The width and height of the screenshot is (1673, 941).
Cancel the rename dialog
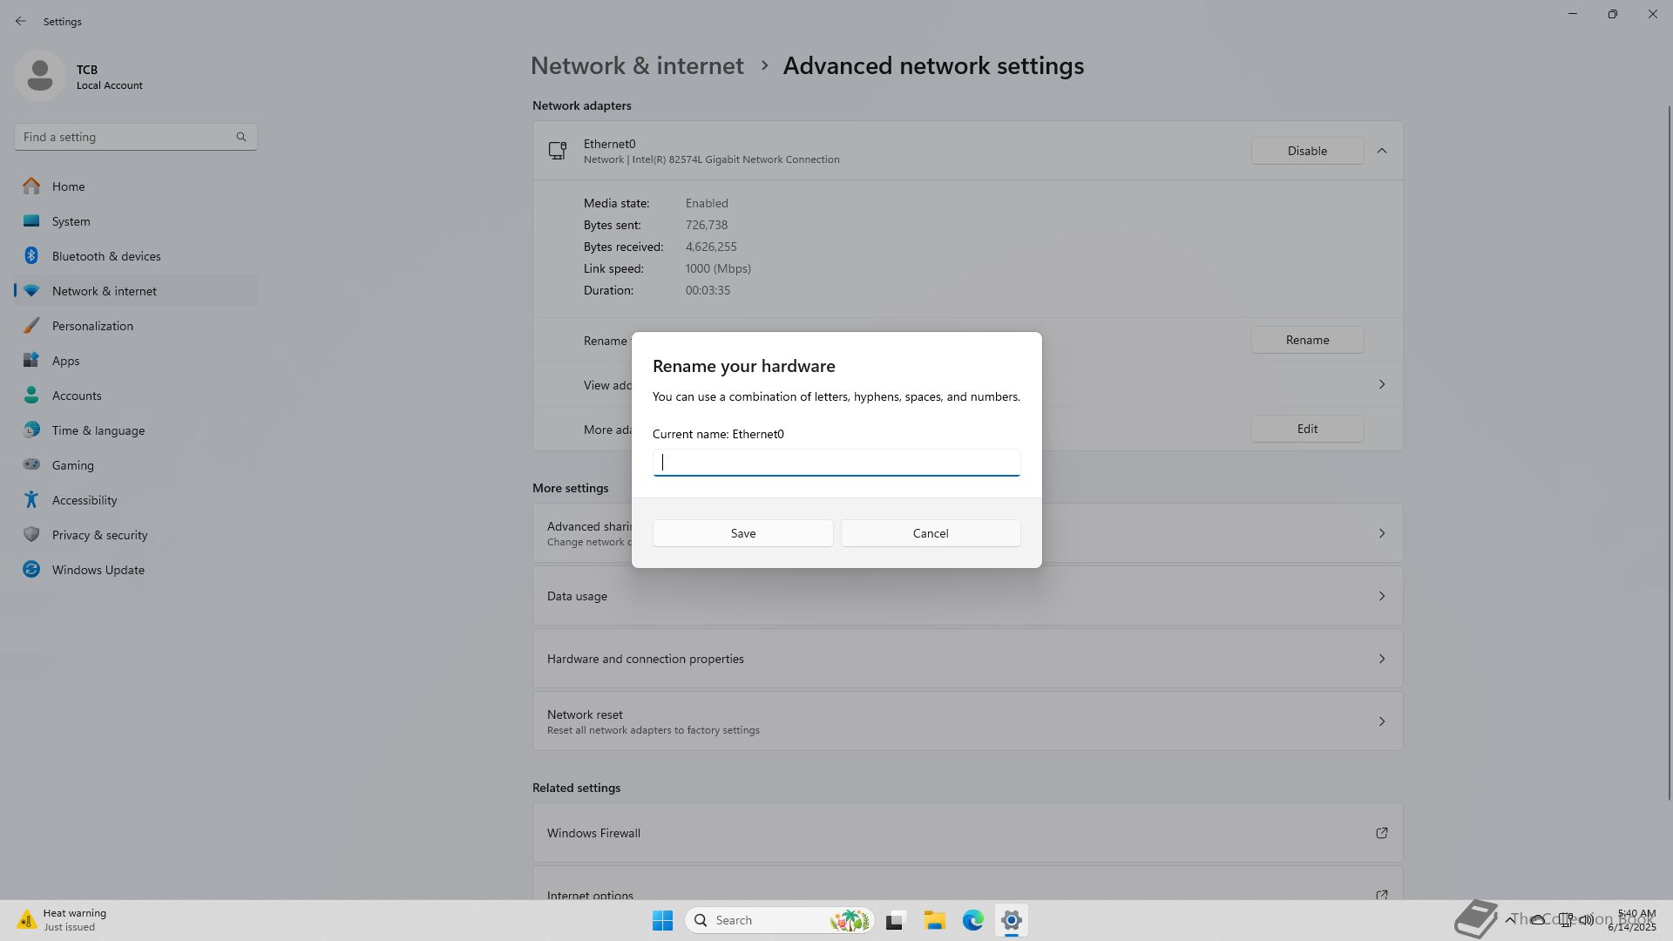pyautogui.click(x=930, y=533)
